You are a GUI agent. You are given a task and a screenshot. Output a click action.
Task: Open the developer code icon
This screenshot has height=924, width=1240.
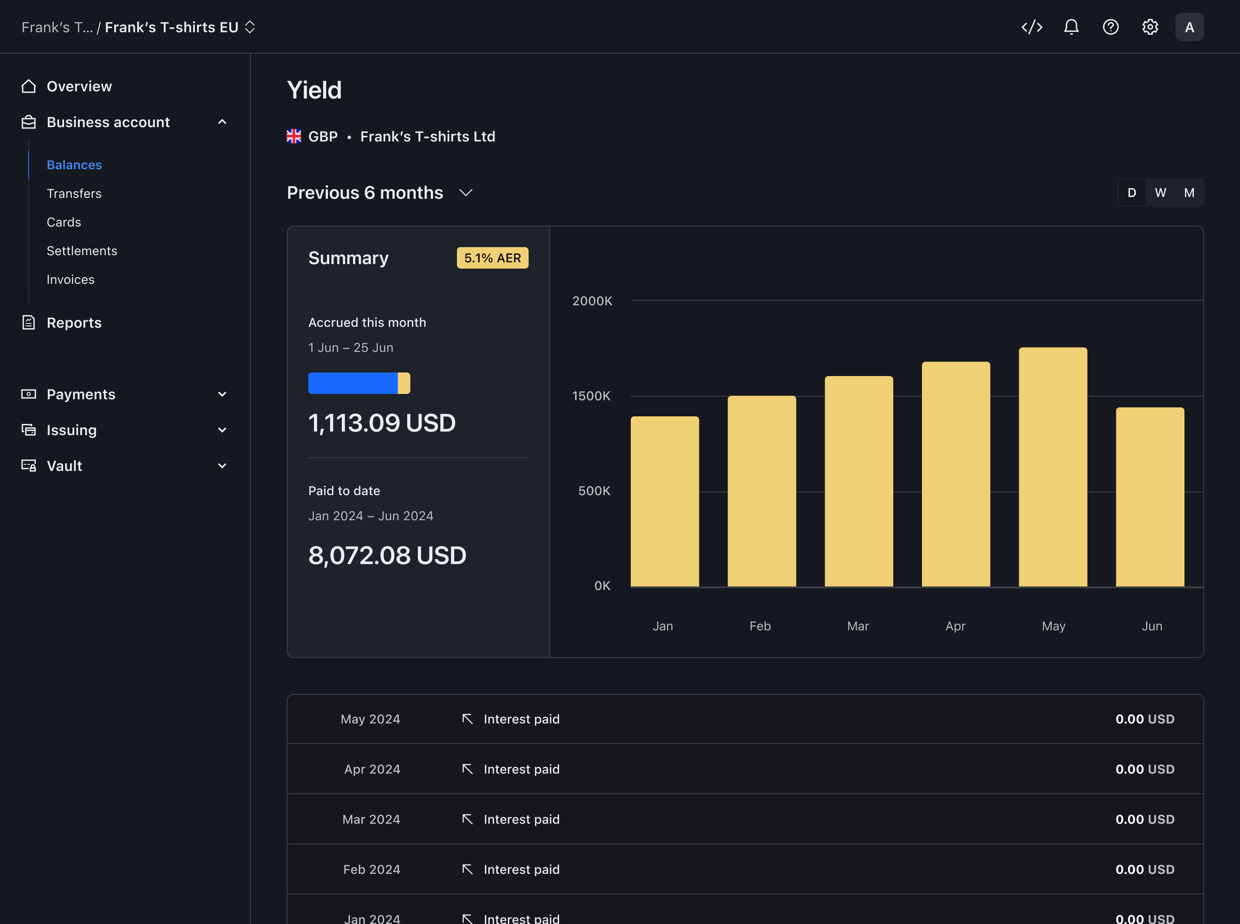pos(1031,27)
